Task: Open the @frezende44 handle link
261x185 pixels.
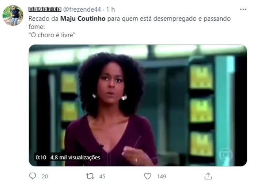Action: tap(82, 10)
